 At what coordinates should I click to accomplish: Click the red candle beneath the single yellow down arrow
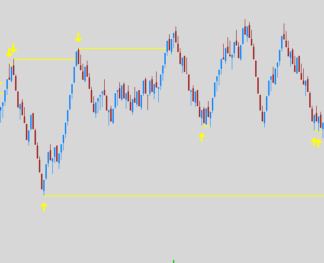78,57
